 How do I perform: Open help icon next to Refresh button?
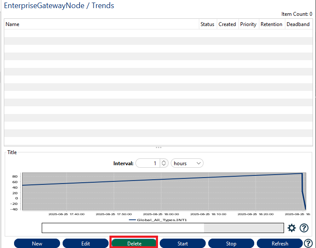[308, 243]
